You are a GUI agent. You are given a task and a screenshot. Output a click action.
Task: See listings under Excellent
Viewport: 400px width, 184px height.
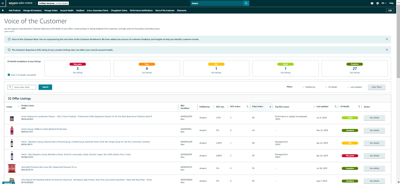(x=355, y=72)
